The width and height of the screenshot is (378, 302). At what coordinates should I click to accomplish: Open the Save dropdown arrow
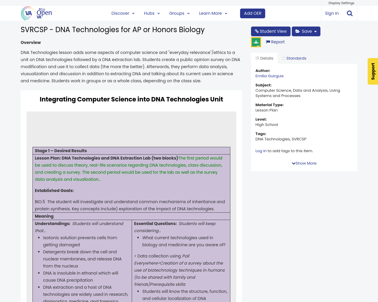click(315, 31)
